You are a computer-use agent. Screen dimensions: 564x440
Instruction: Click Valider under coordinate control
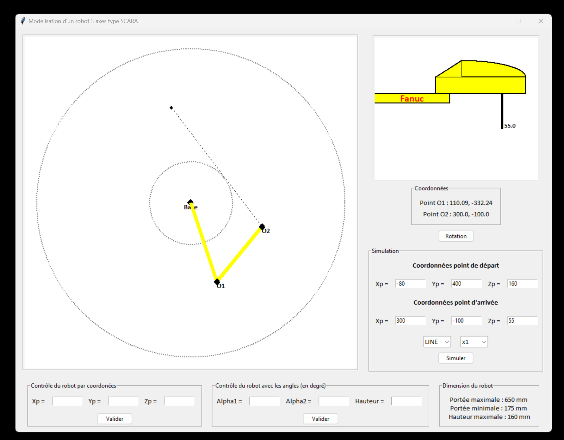point(115,419)
